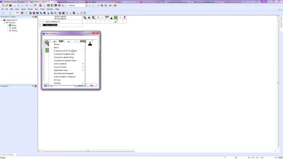283x159 pixels.
Task: Collapse the Frame 1 tree node
Action: pyautogui.click(x=5, y=23)
